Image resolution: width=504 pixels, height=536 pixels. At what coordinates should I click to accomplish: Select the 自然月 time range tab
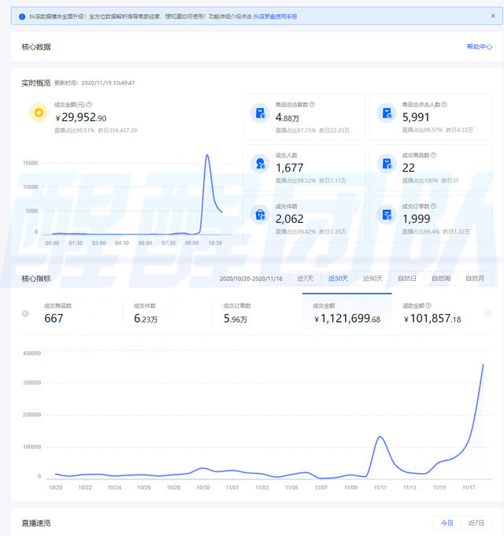(x=475, y=279)
